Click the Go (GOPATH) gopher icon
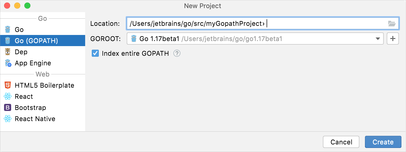Screen dimensions: 406x152 8,41
